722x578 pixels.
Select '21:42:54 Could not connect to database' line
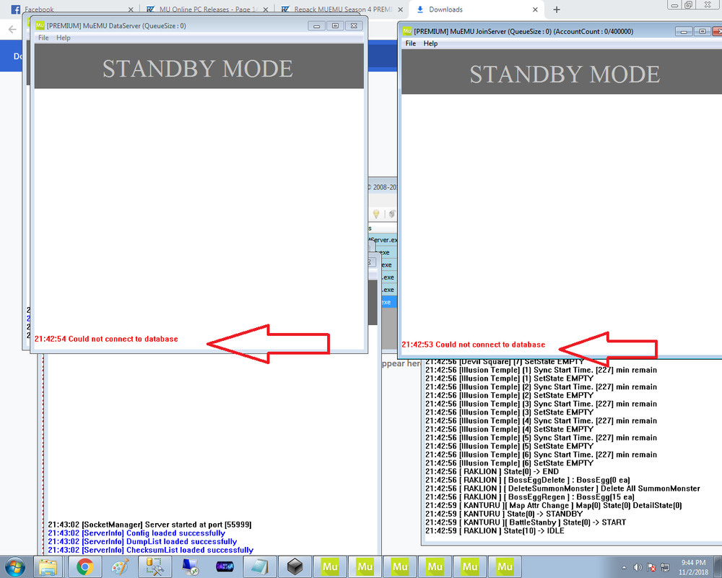106,339
